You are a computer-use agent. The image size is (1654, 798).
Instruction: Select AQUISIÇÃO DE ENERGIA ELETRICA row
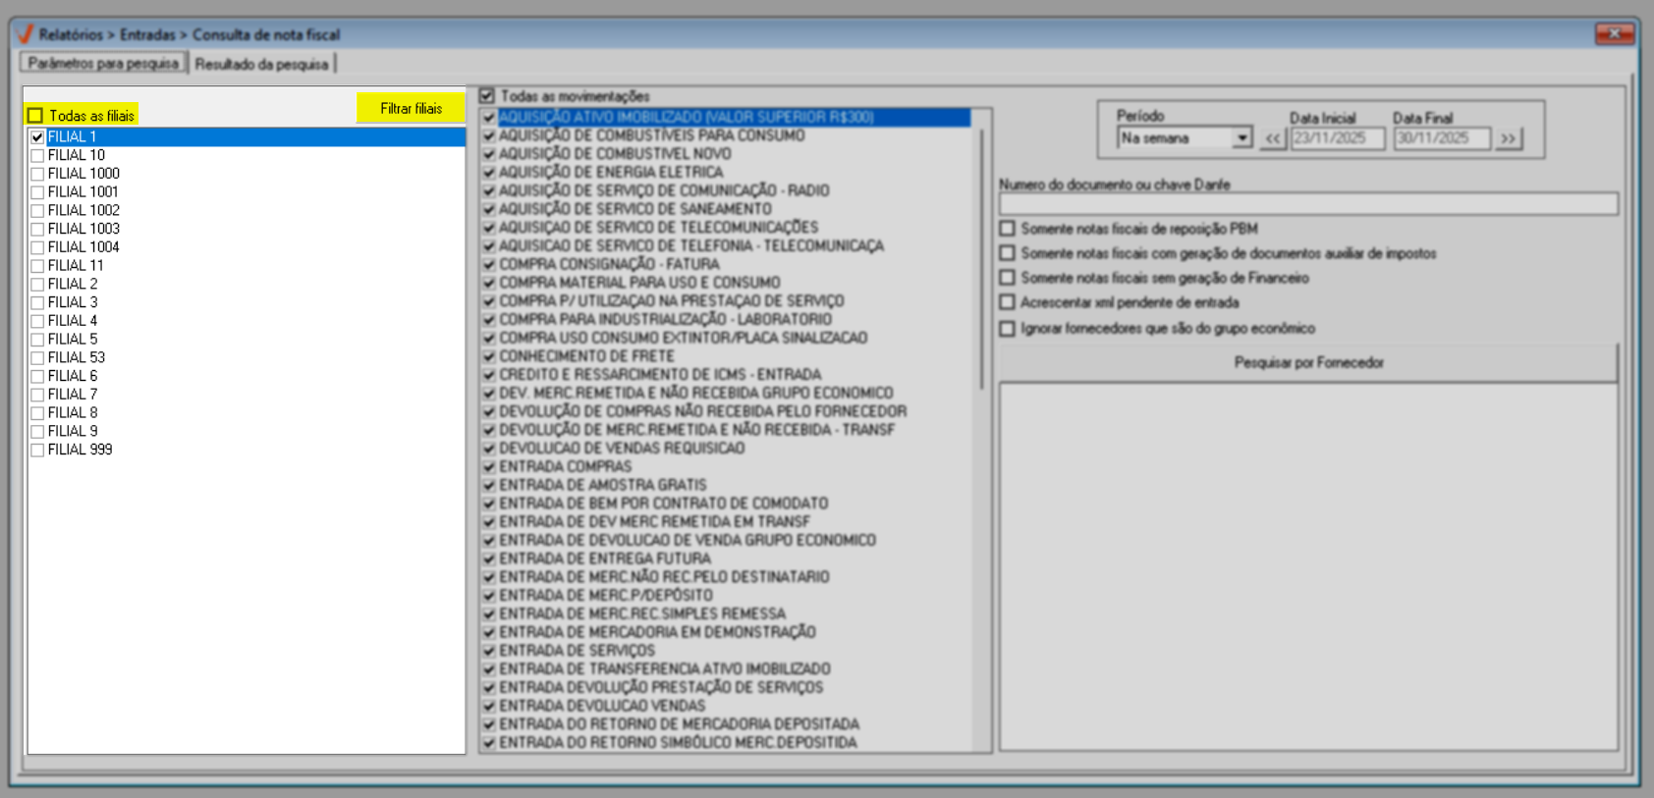611,173
